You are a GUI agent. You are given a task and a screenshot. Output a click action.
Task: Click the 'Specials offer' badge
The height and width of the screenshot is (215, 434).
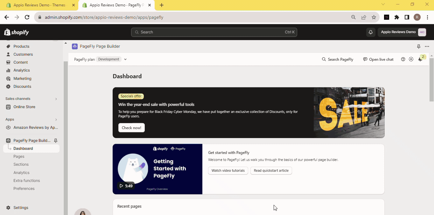coord(131,96)
